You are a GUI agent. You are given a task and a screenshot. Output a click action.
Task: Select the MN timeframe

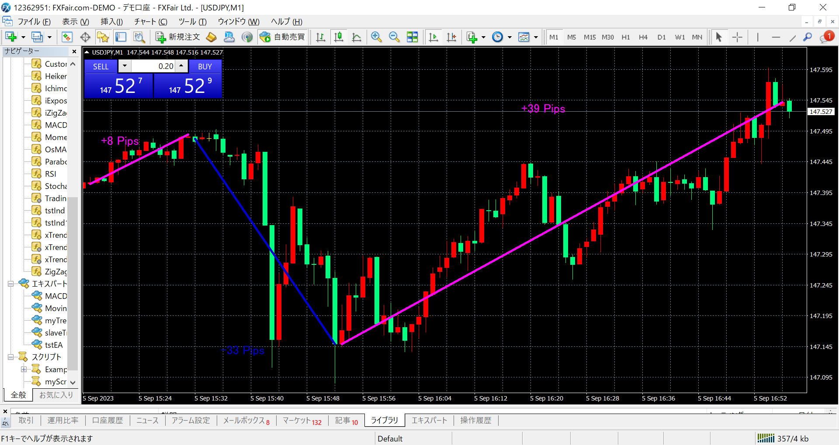(697, 37)
